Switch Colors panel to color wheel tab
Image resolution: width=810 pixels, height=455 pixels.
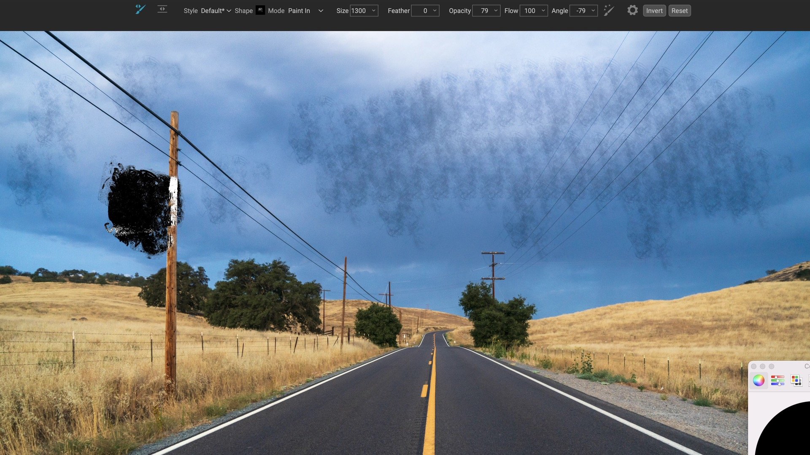pyautogui.click(x=759, y=380)
